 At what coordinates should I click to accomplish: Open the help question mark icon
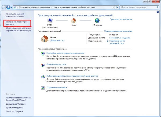158,12
